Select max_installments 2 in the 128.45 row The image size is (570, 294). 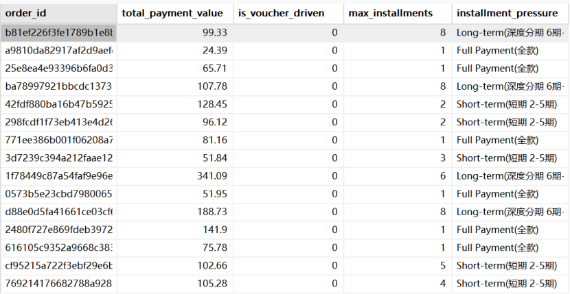click(398, 105)
